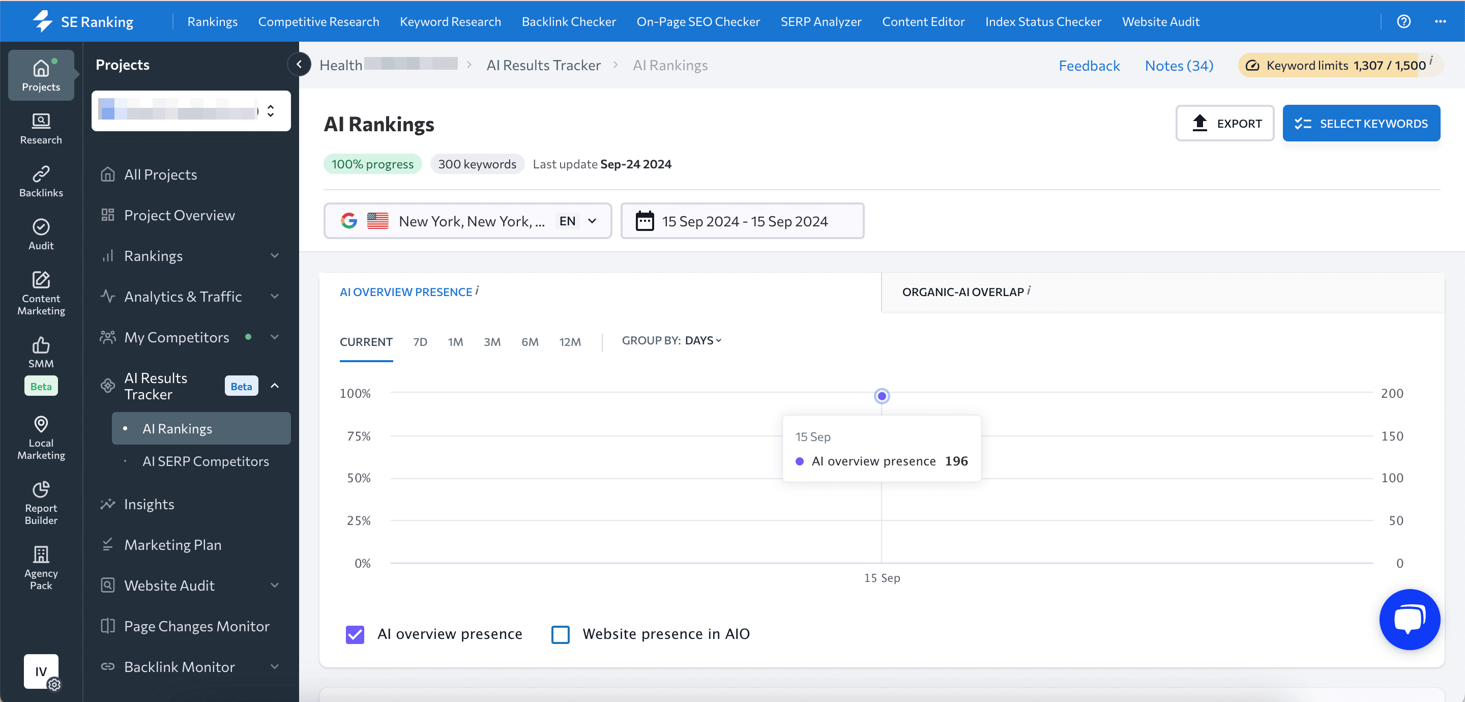Click the SELECT KEYWORDS button

(x=1362, y=123)
